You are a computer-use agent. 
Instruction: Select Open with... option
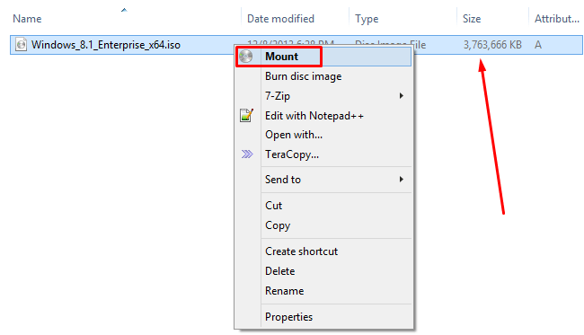coord(294,135)
